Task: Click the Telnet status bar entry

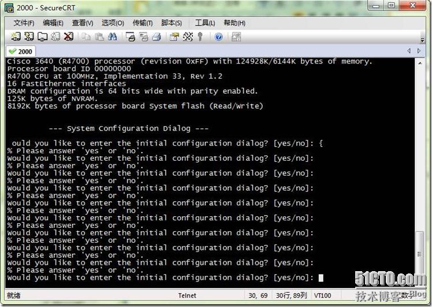Action: [187, 295]
